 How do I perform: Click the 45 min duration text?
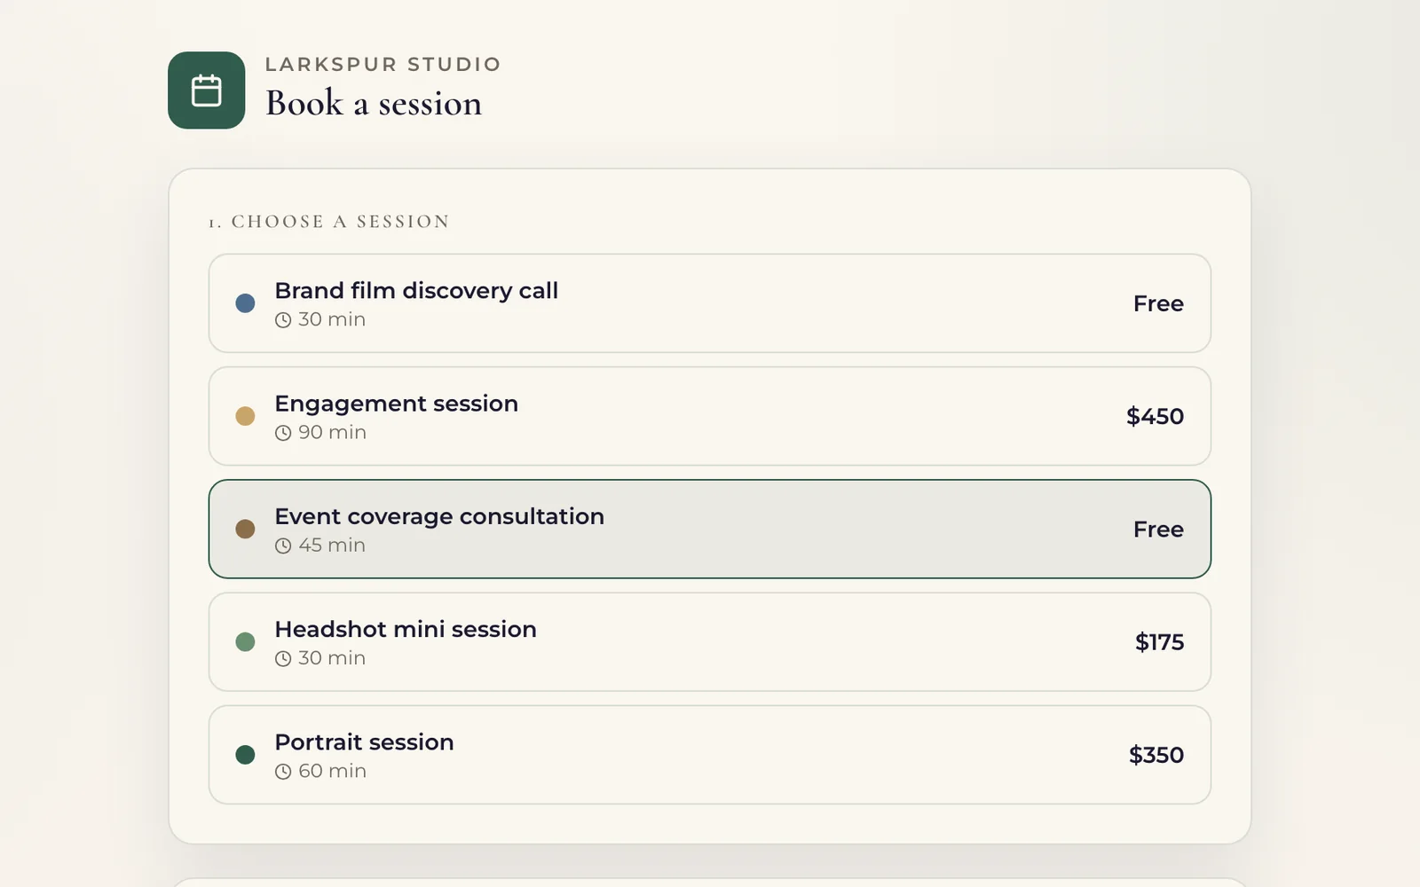click(332, 545)
